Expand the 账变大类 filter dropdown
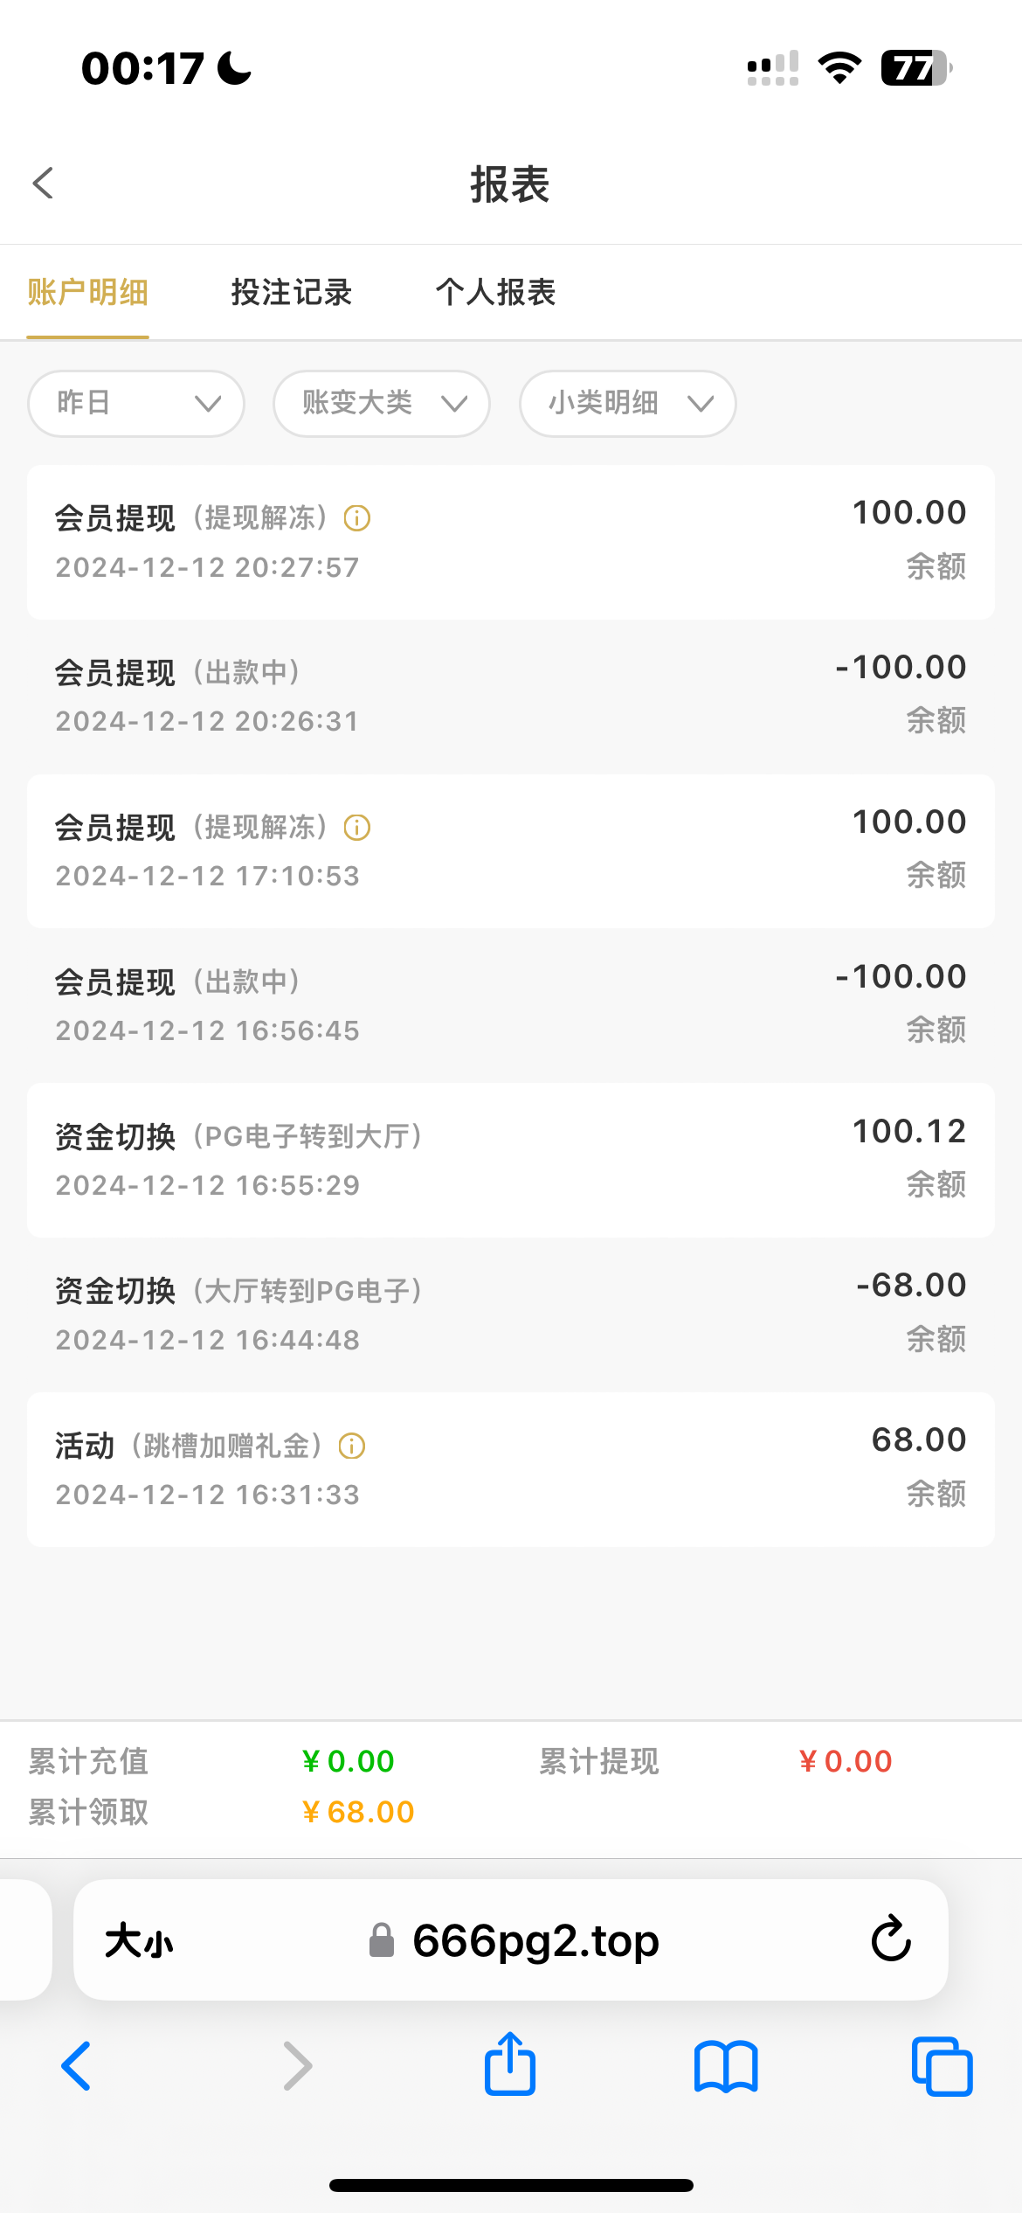This screenshot has width=1022, height=2213. (382, 403)
